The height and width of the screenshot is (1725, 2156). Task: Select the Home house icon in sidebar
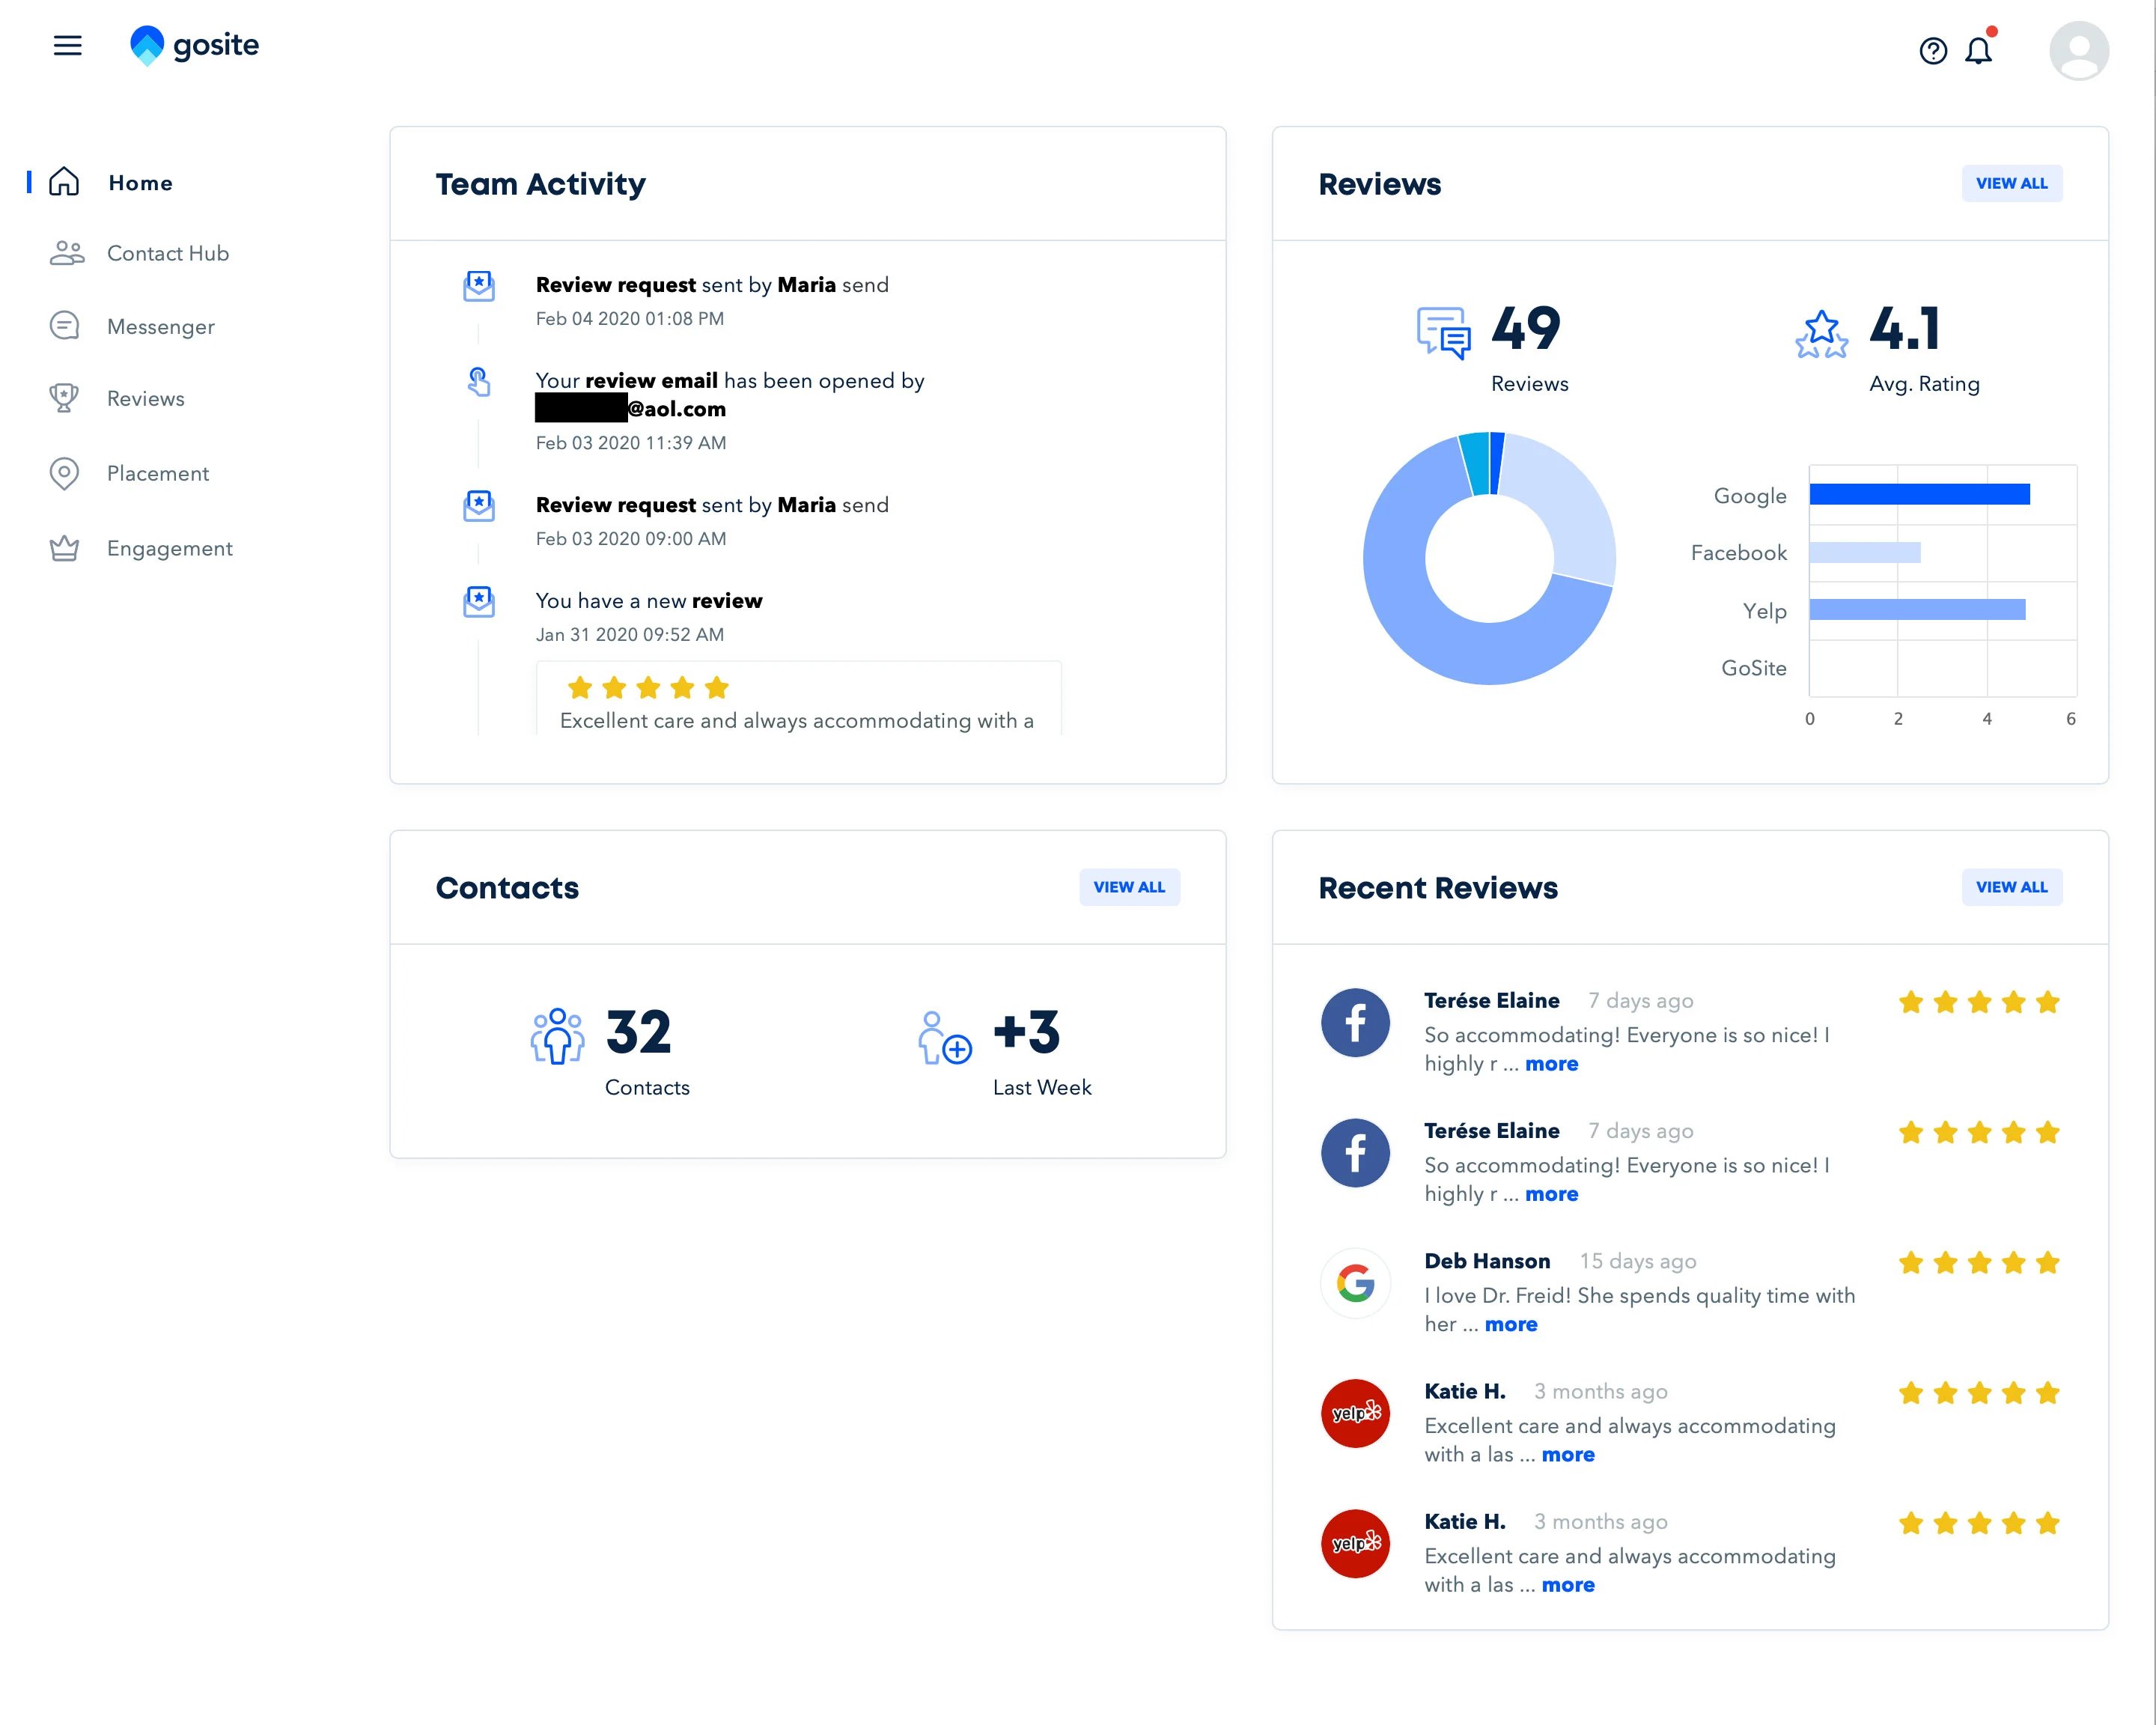click(64, 182)
